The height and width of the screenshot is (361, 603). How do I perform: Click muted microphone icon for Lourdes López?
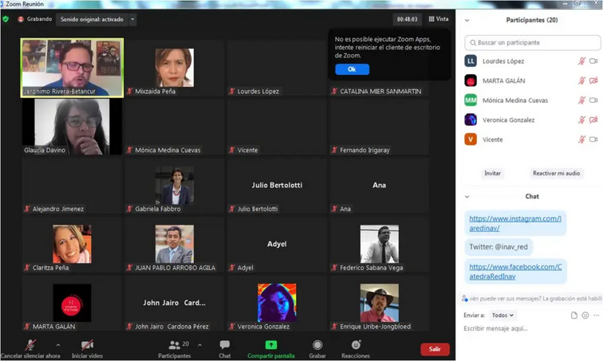[581, 61]
